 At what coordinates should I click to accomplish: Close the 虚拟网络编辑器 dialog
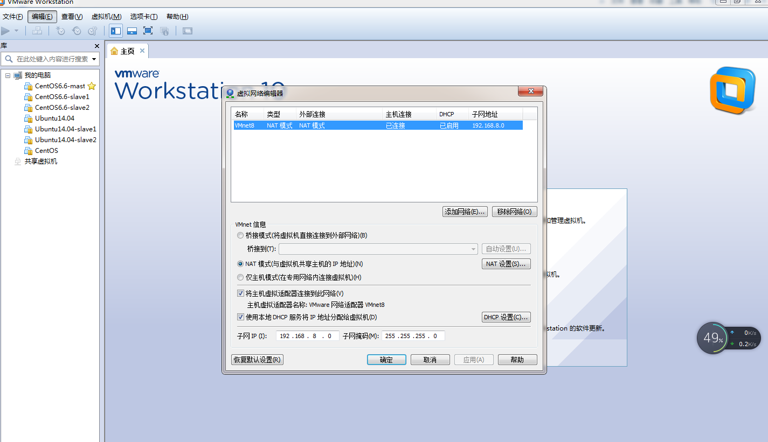tap(530, 91)
